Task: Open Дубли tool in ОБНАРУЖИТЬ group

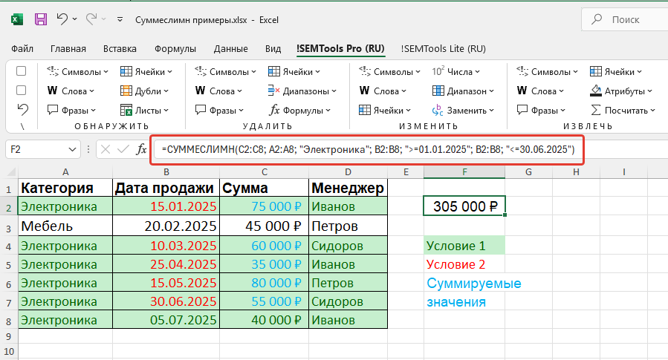Action: [145, 91]
